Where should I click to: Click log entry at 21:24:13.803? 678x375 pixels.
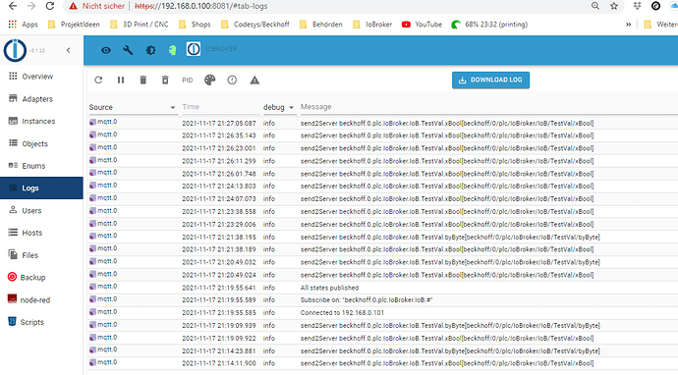[382, 187]
